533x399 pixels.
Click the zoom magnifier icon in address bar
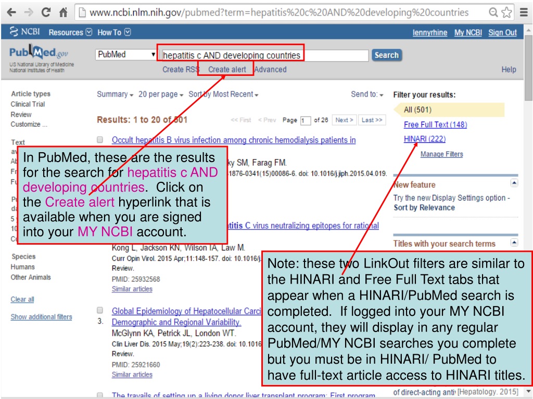493,12
